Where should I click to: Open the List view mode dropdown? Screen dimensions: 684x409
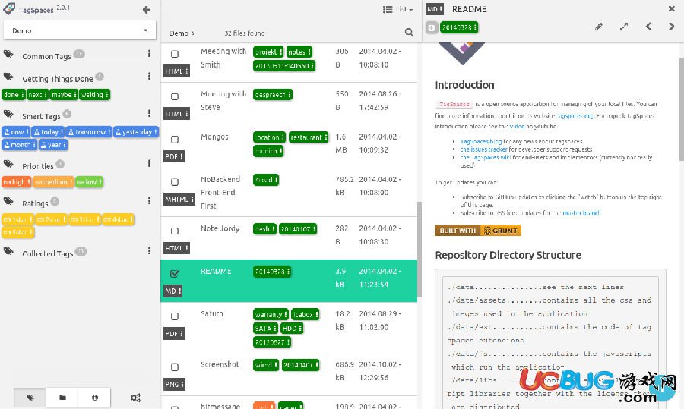pyautogui.click(x=397, y=9)
